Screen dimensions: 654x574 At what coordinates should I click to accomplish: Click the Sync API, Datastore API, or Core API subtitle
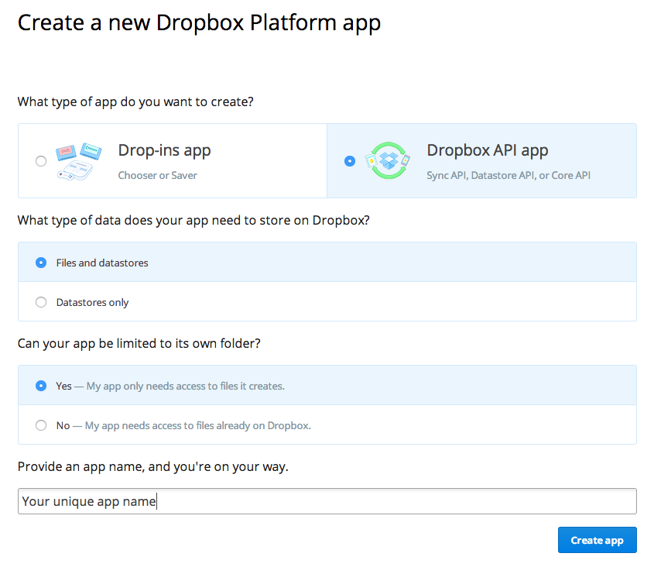point(508,175)
